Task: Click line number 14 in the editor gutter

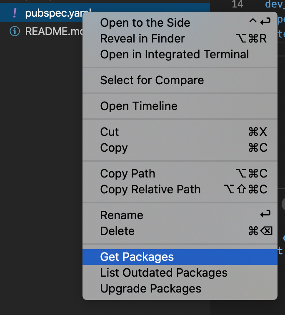Action: (x=237, y=4)
